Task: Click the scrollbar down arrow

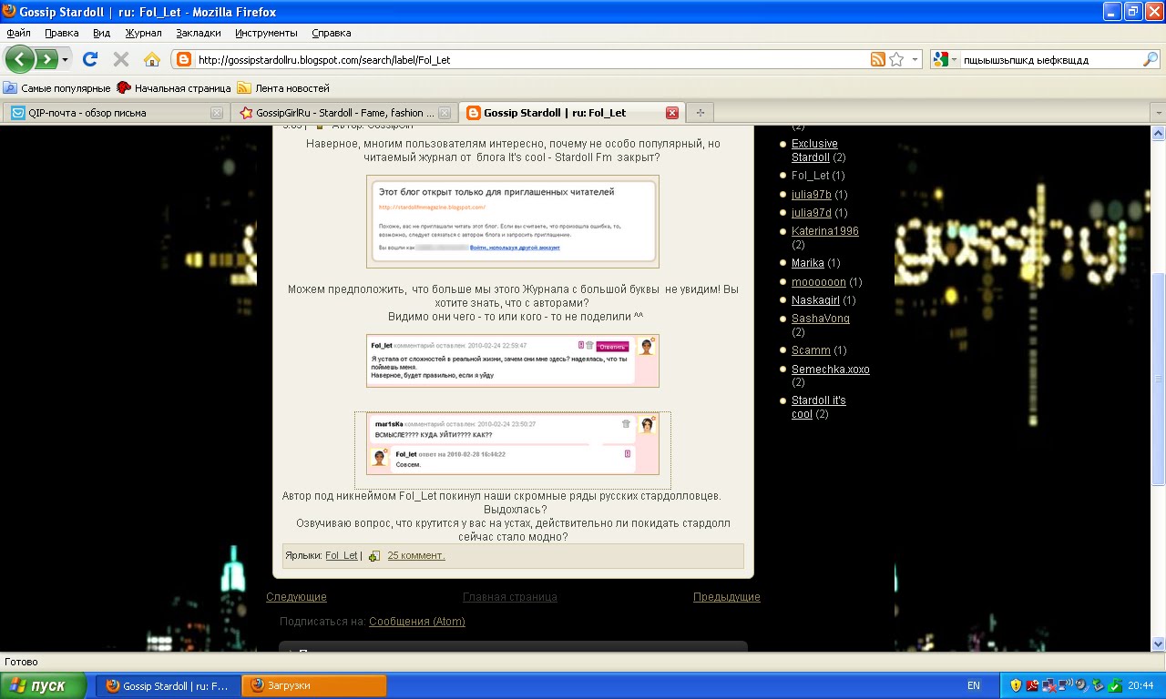Action: click(x=1159, y=644)
